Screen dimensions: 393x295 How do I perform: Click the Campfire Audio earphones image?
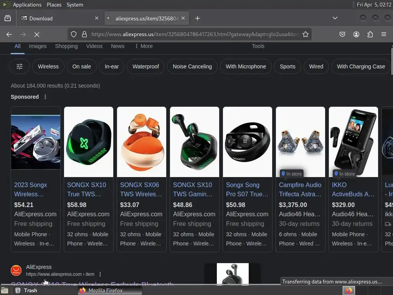(301, 142)
